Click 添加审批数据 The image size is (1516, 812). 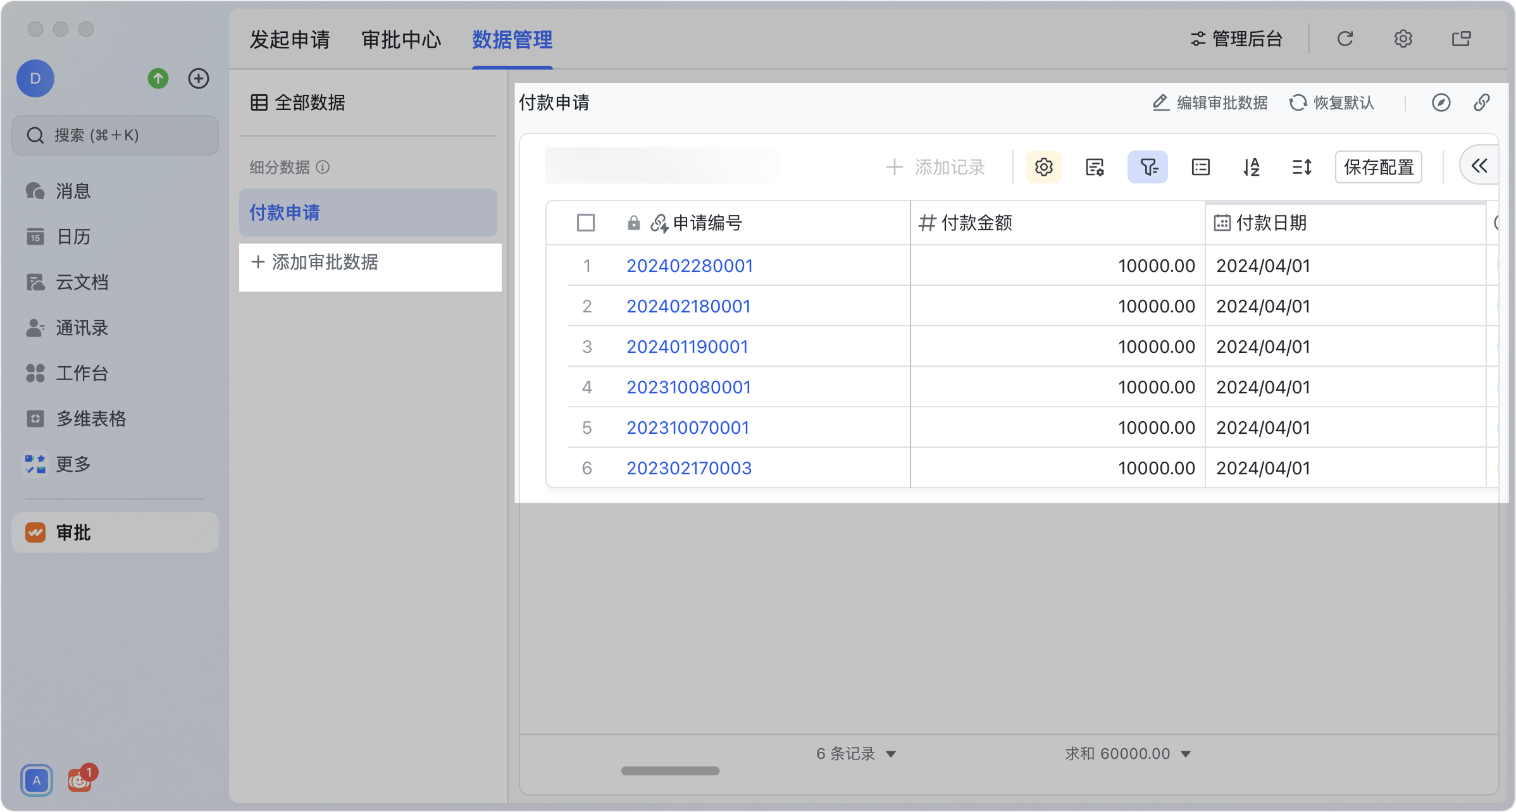click(315, 262)
